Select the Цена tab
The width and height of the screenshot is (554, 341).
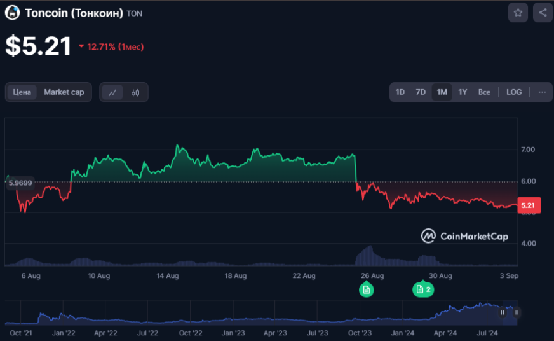coord(22,92)
